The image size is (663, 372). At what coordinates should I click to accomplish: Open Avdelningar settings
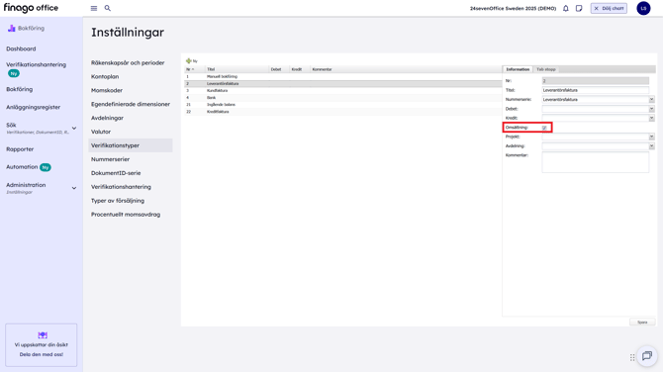point(107,118)
